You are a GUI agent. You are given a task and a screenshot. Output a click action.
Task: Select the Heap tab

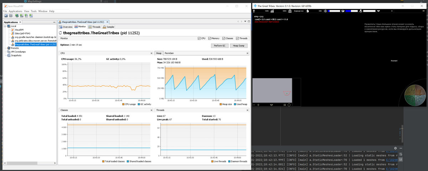(159, 53)
